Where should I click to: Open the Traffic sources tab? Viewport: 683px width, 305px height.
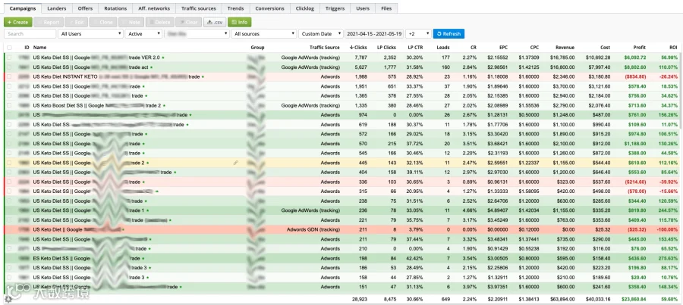(199, 8)
